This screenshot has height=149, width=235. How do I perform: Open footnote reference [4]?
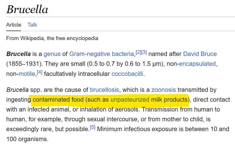tap(39, 72)
